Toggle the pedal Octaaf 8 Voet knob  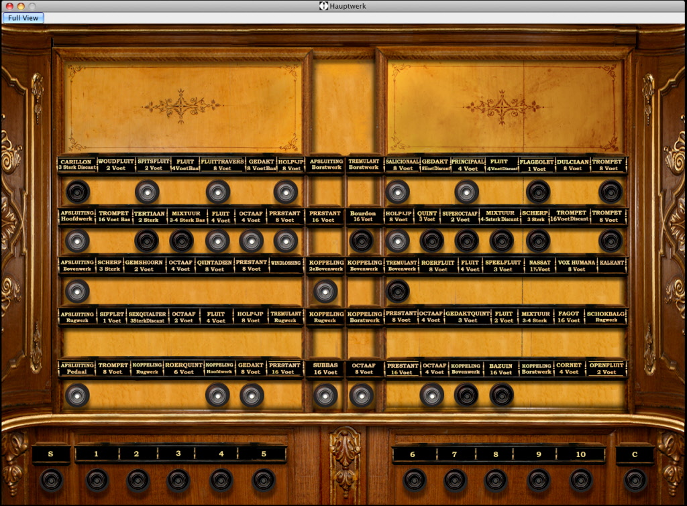(x=362, y=395)
